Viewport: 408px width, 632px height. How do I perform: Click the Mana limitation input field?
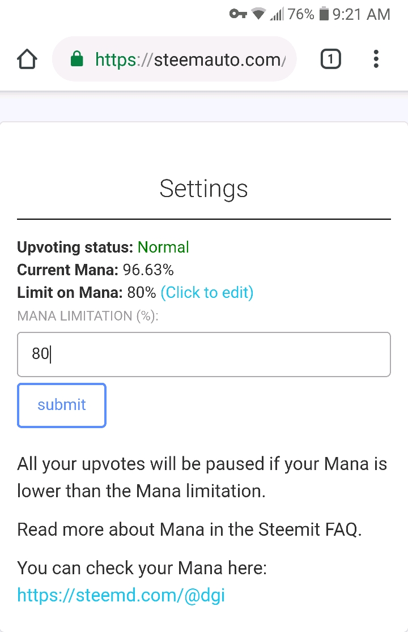203,355
